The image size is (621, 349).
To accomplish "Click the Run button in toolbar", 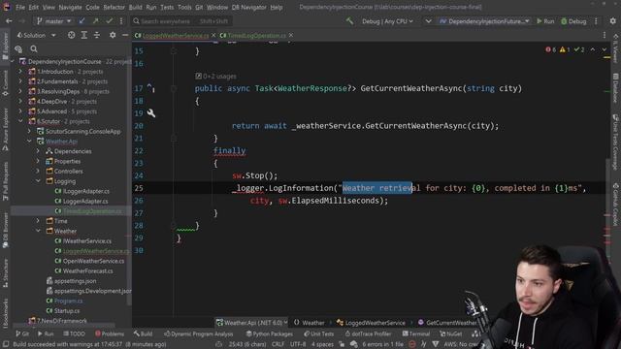I will tap(545, 21).
